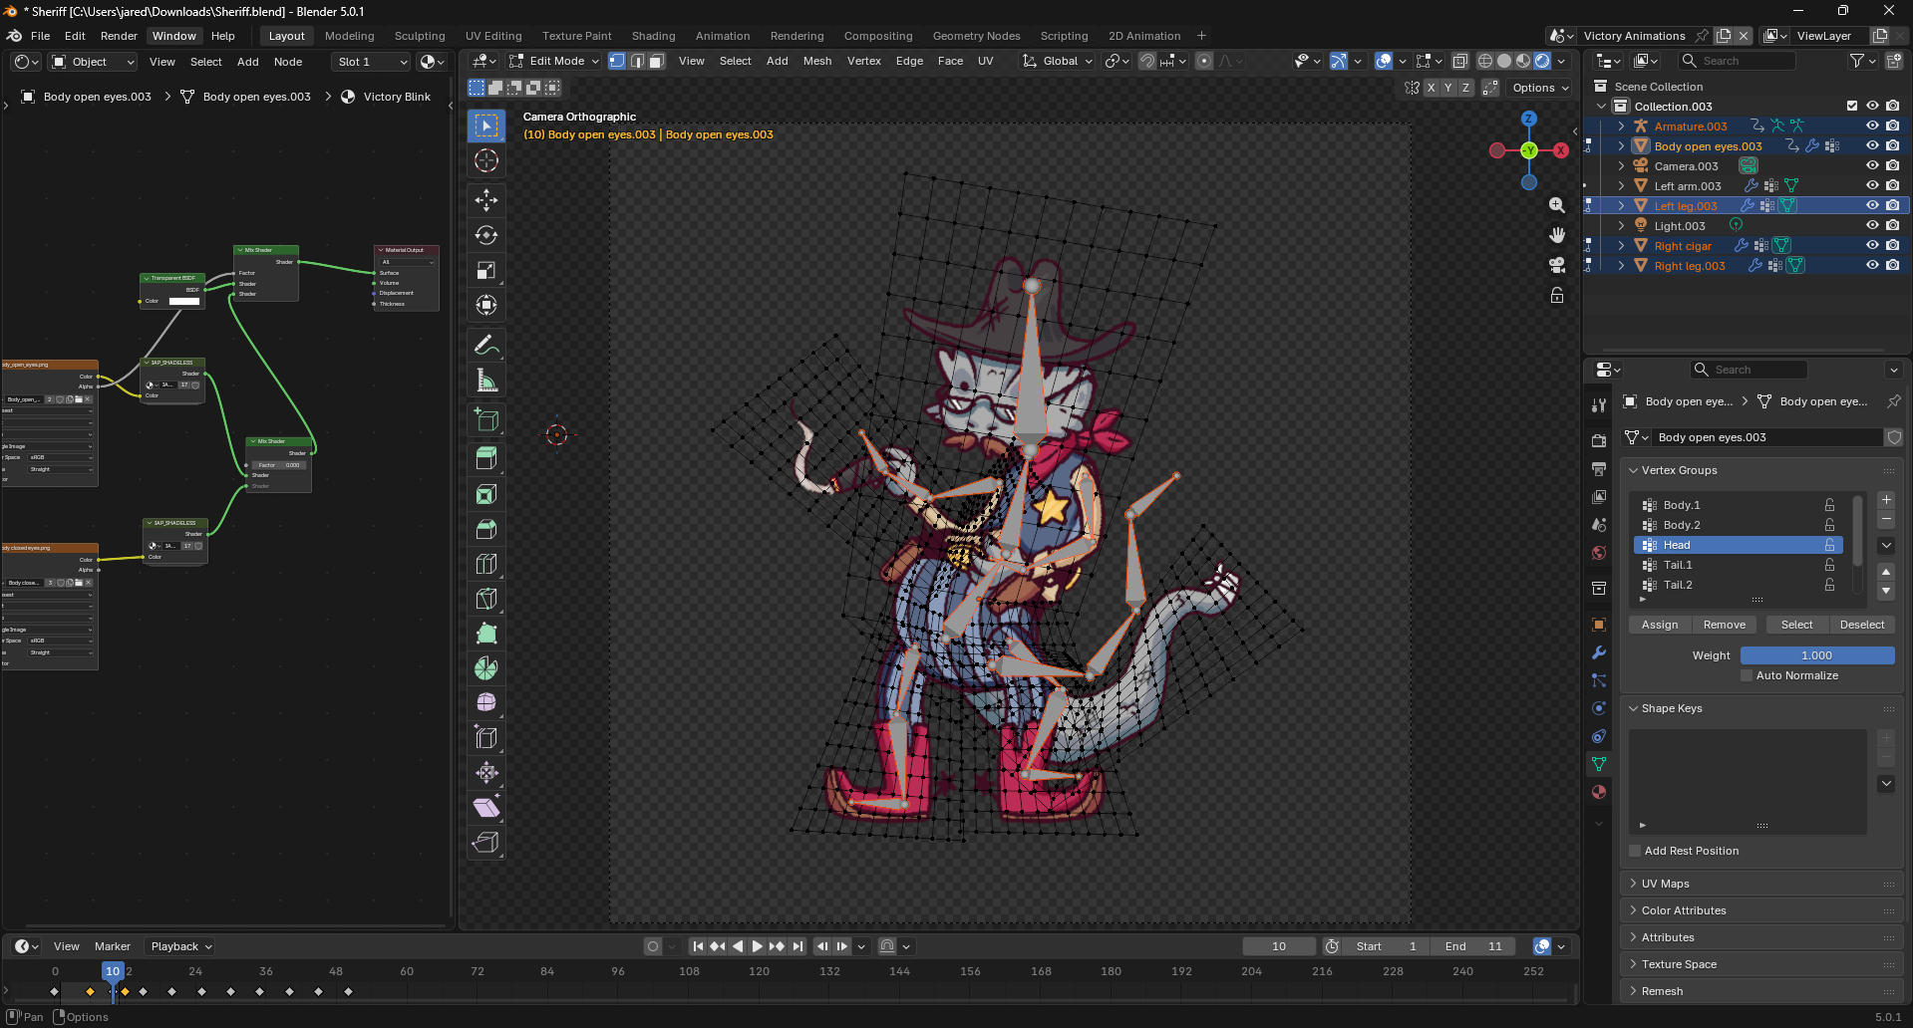
Task: Pick the Measure tool
Action: 486,381
